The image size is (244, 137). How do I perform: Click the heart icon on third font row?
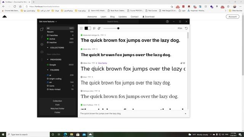pos(184,63)
